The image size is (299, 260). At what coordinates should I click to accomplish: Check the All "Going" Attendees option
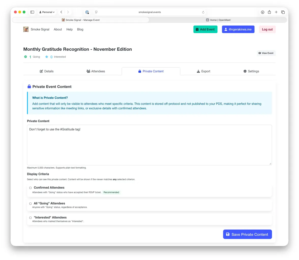pos(31,204)
